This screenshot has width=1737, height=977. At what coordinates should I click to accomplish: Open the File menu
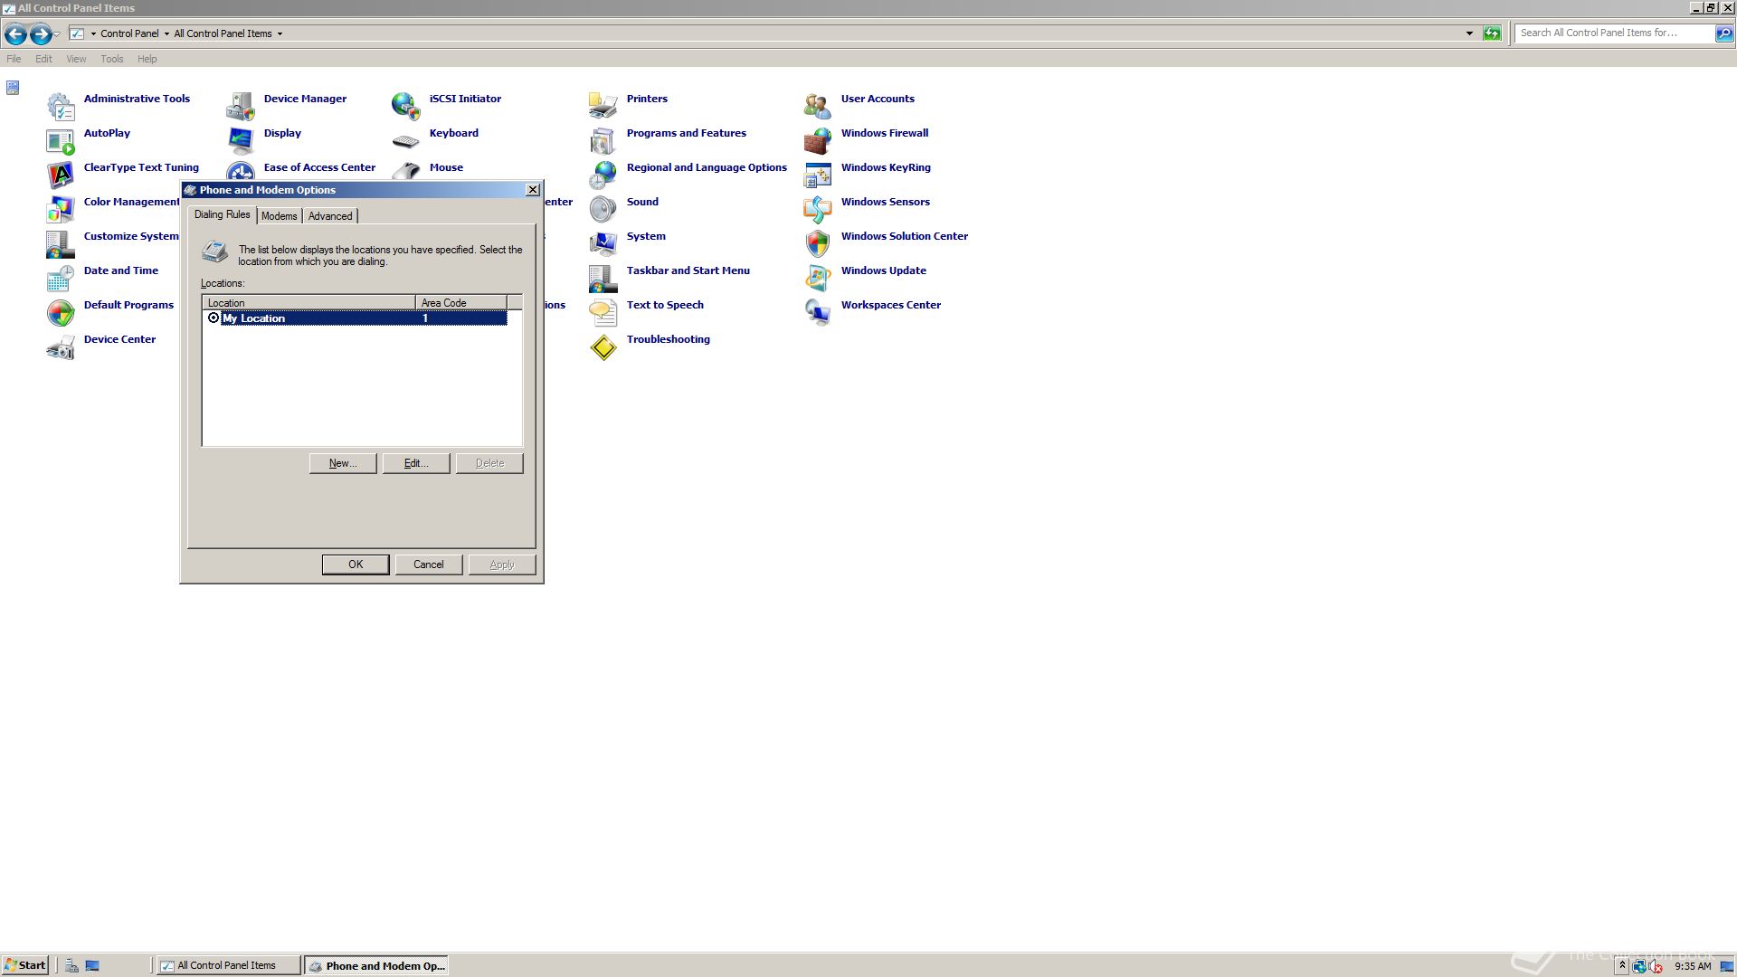pyautogui.click(x=14, y=59)
